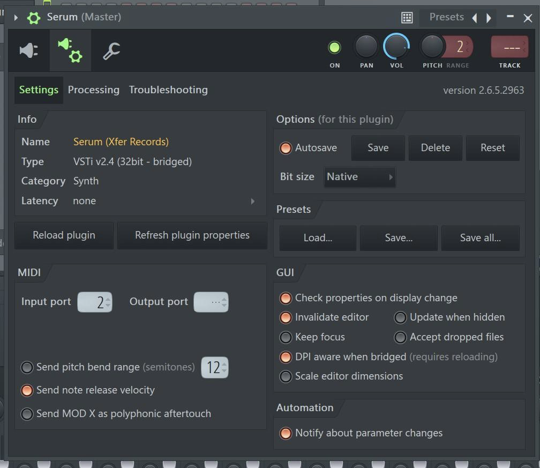The width and height of the screenshot is (540, 468).
Task: Enable Update when hidden
Action: pos(400,317)
